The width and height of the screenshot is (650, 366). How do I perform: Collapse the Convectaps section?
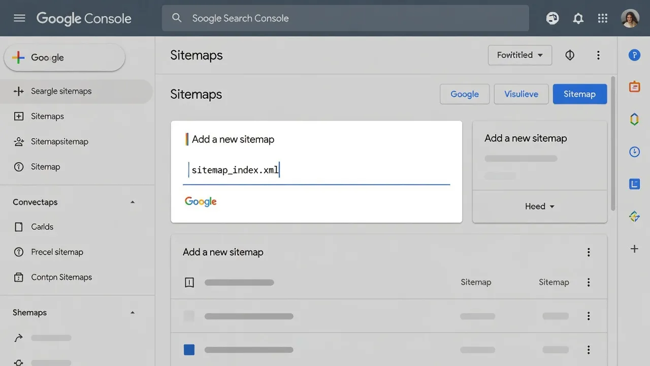[x=133, y=202]
